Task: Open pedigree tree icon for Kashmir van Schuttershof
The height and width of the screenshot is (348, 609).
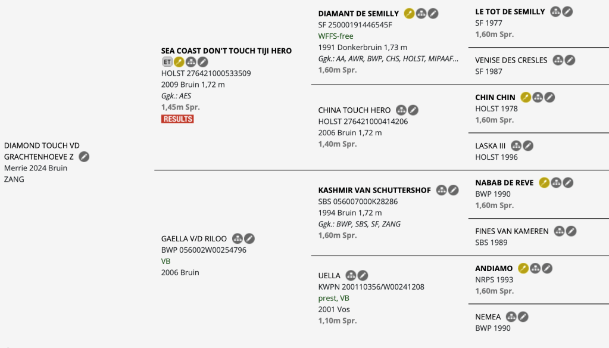Action: (x=441, y=190)
